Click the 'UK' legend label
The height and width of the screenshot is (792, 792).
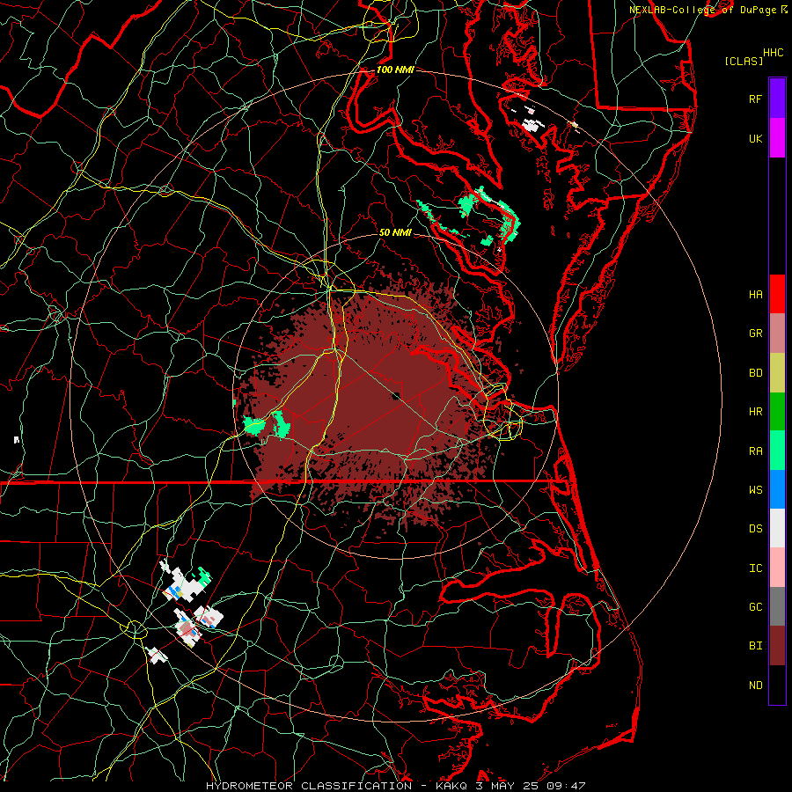[x=755, y=139]
